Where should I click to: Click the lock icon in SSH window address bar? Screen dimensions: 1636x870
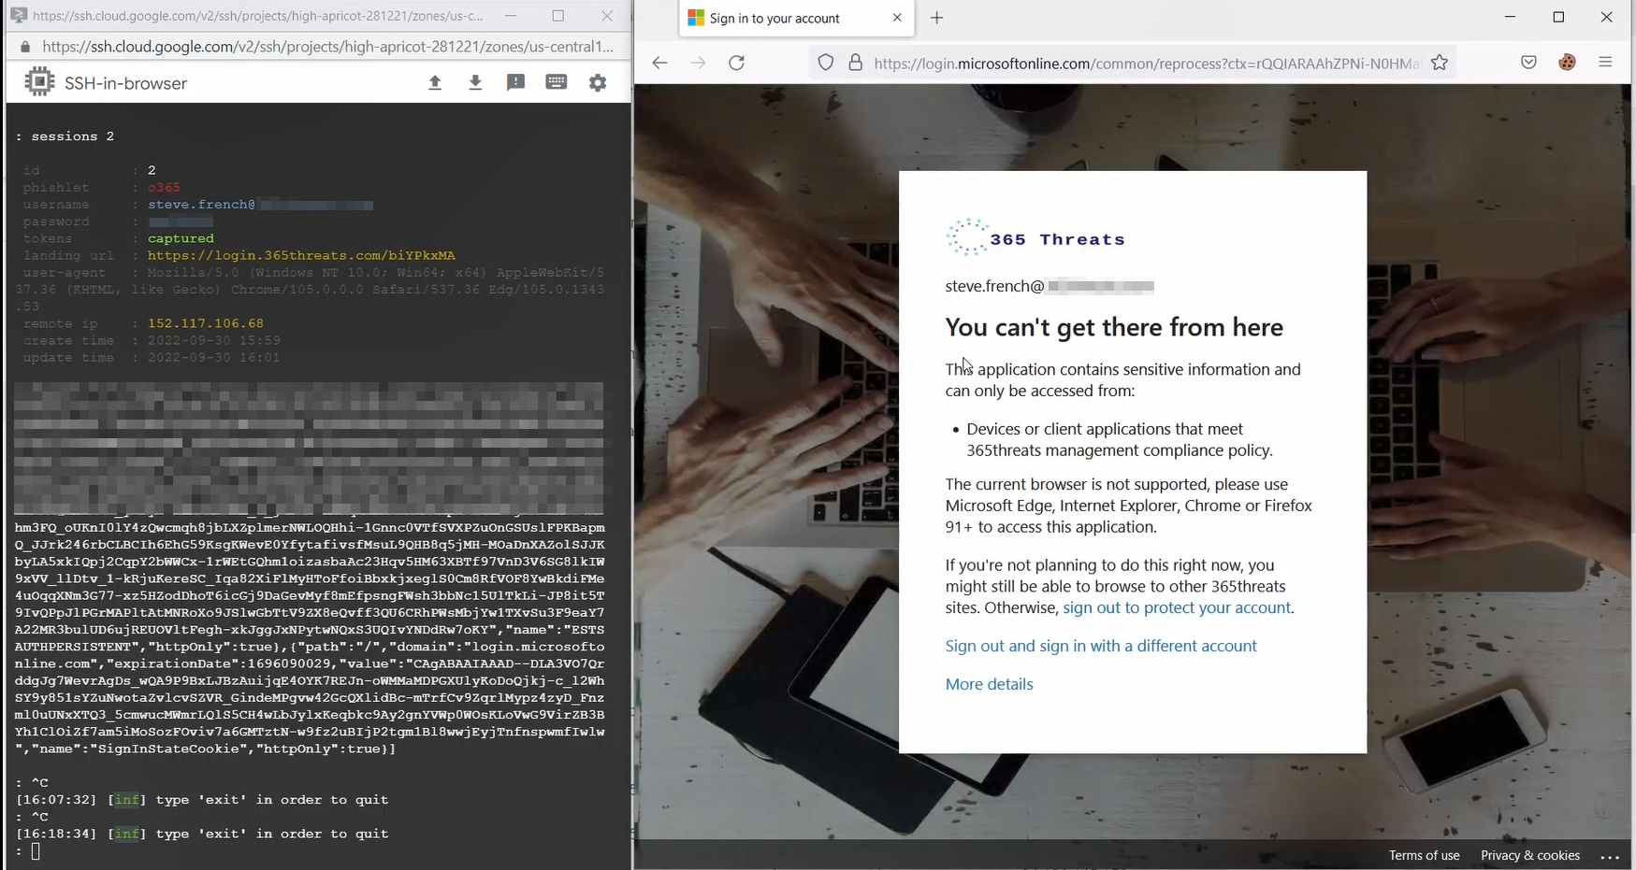(x=25, y=46)
